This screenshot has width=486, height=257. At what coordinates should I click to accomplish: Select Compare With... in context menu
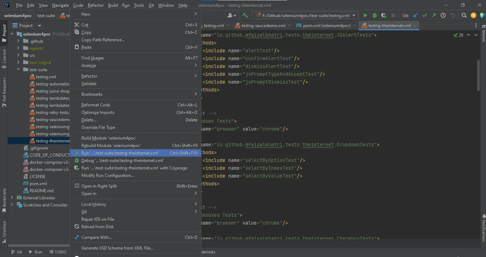[135, 237]
